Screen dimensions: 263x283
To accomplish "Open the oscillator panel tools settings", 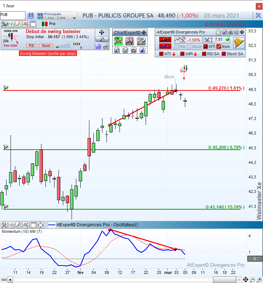I will 4,225.
